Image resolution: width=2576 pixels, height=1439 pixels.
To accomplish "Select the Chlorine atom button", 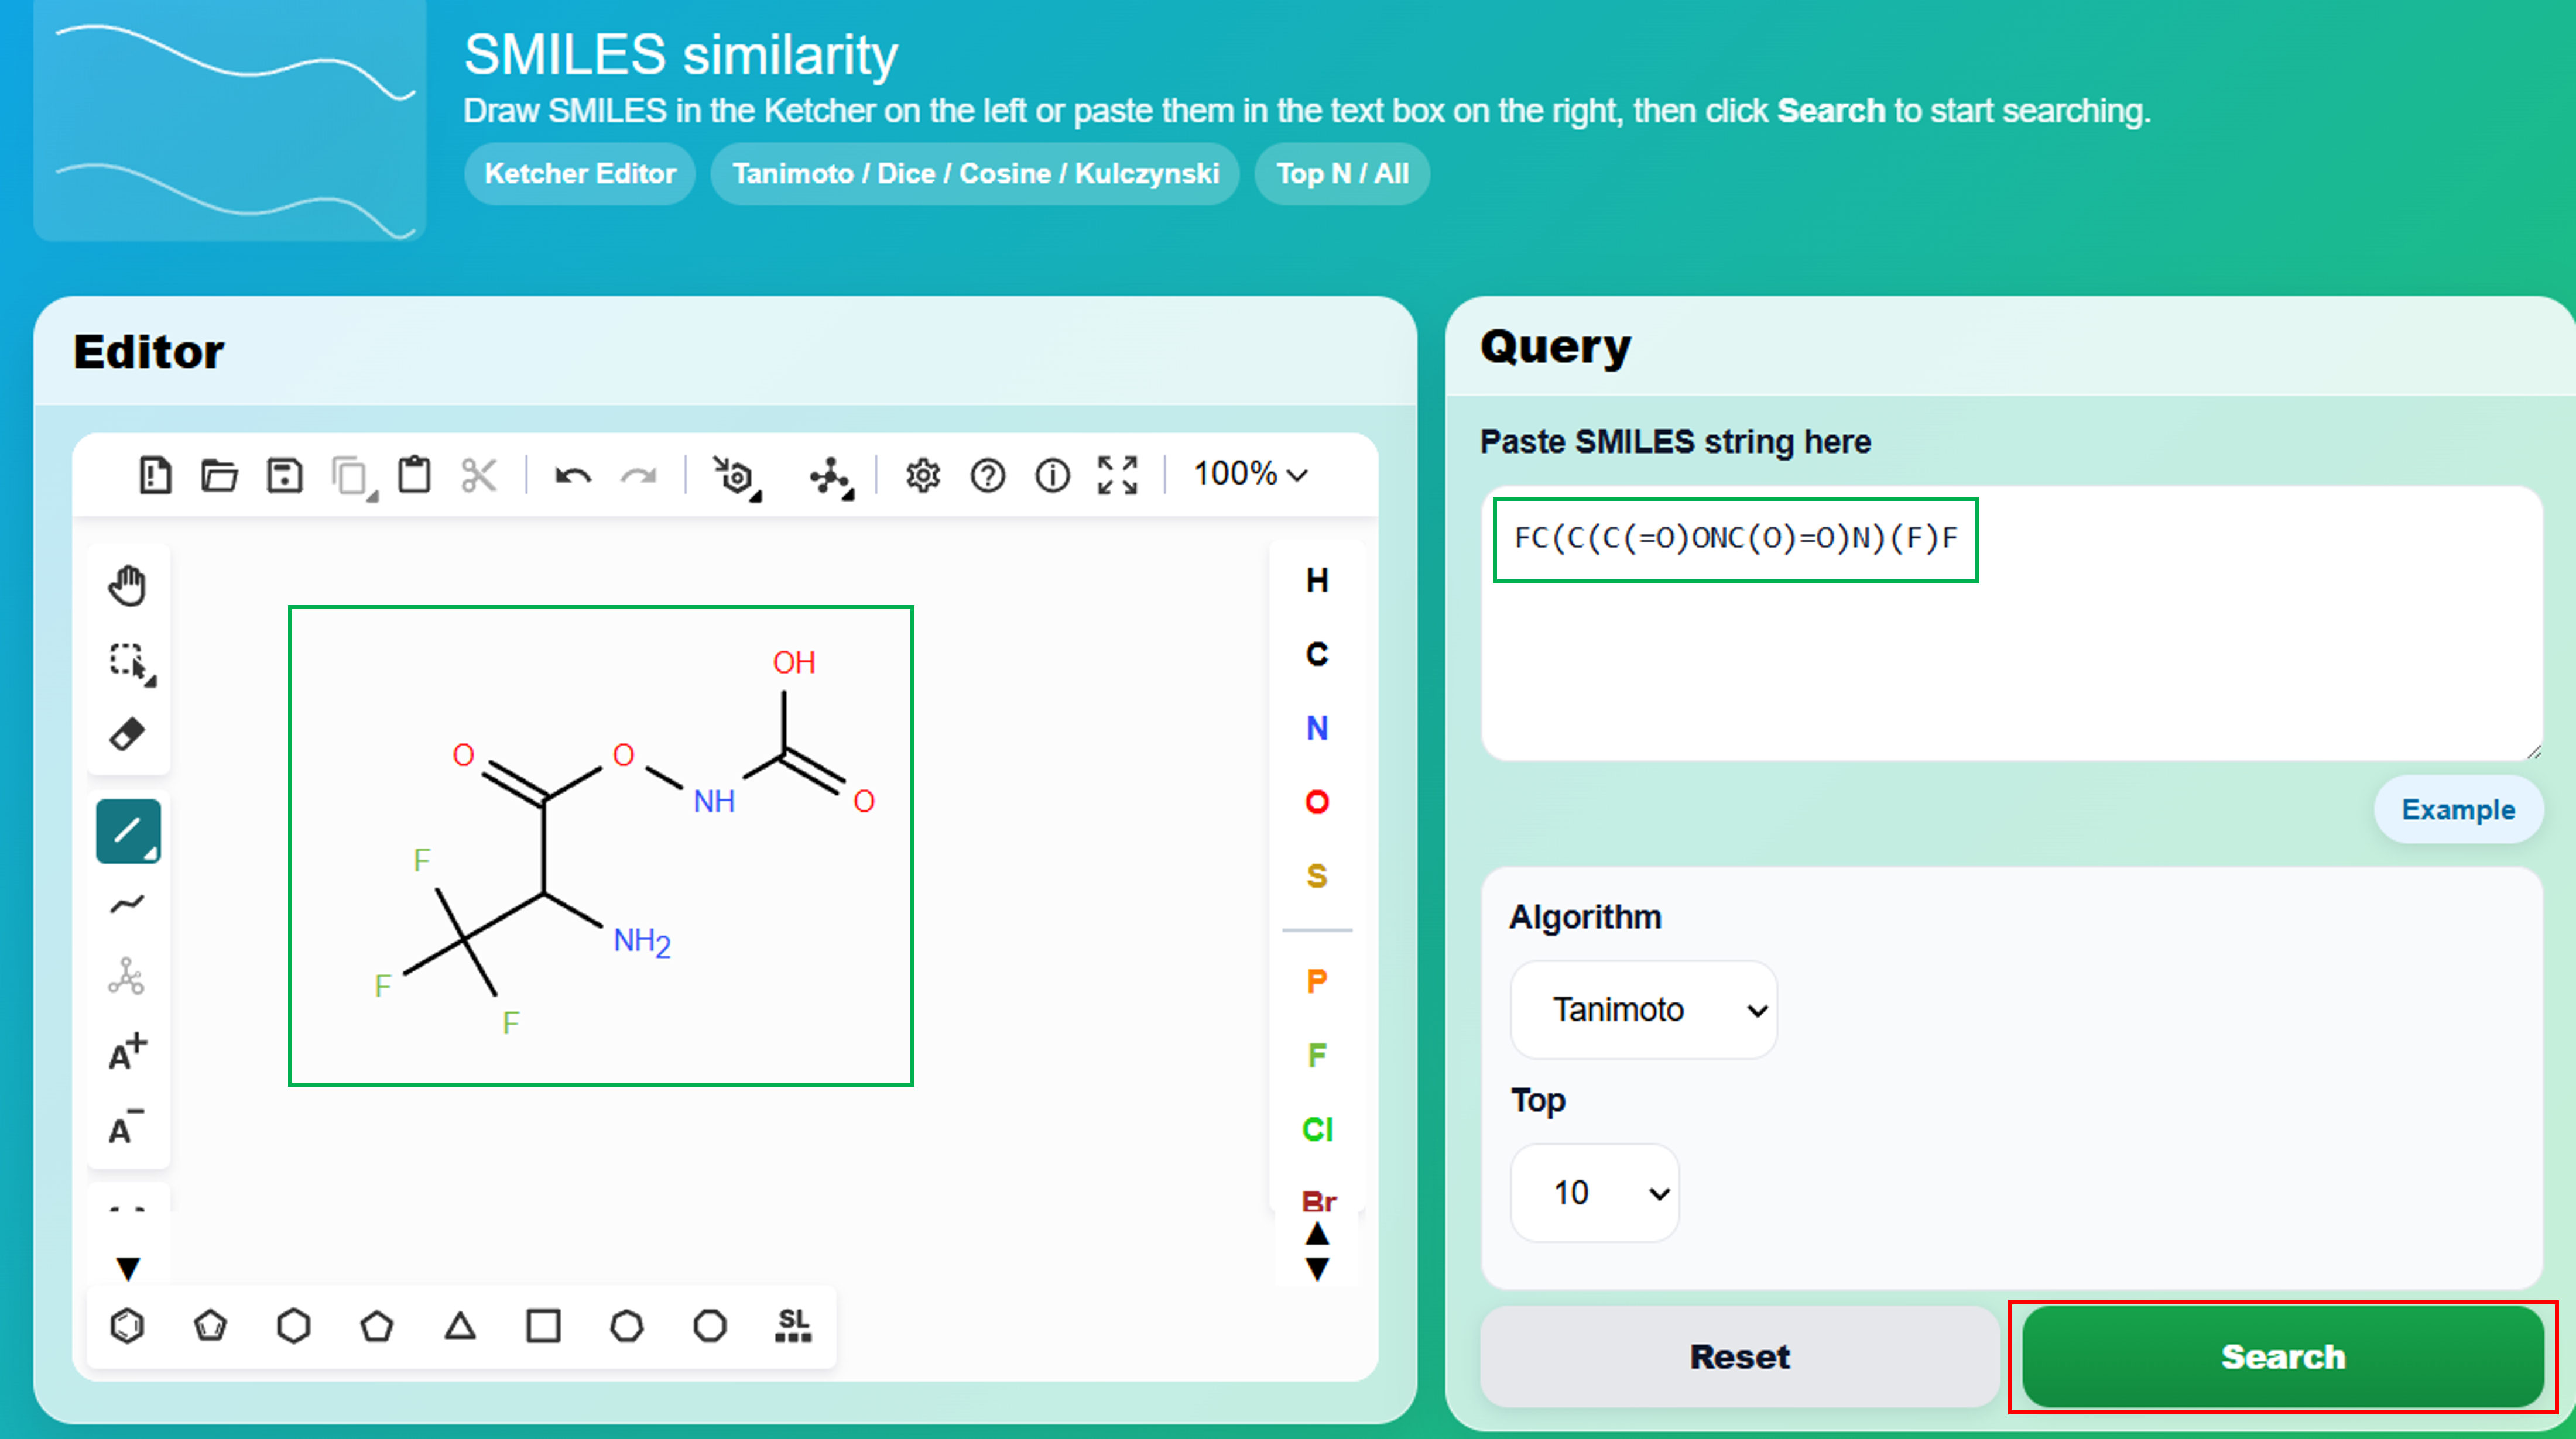I will point(1318,1129).
